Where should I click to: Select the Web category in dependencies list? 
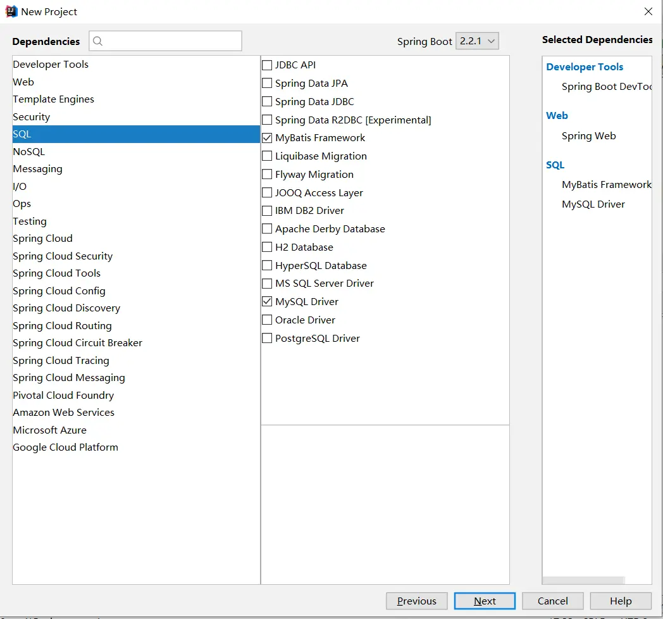(136, 82)
